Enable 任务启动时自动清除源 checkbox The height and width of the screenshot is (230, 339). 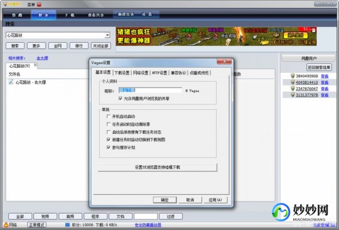[x=109, y=124]
